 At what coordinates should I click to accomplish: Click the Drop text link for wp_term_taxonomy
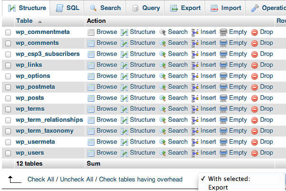click(266, 131)
